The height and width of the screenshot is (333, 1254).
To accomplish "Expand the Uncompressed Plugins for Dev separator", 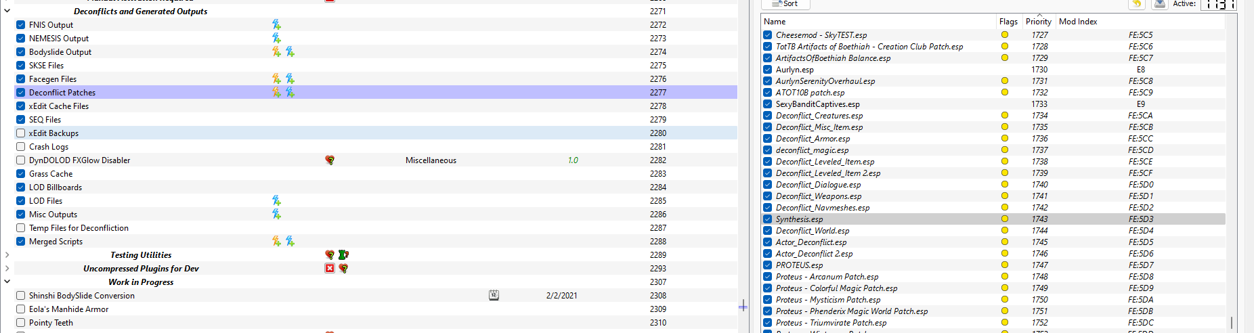I will coord(7,269).
